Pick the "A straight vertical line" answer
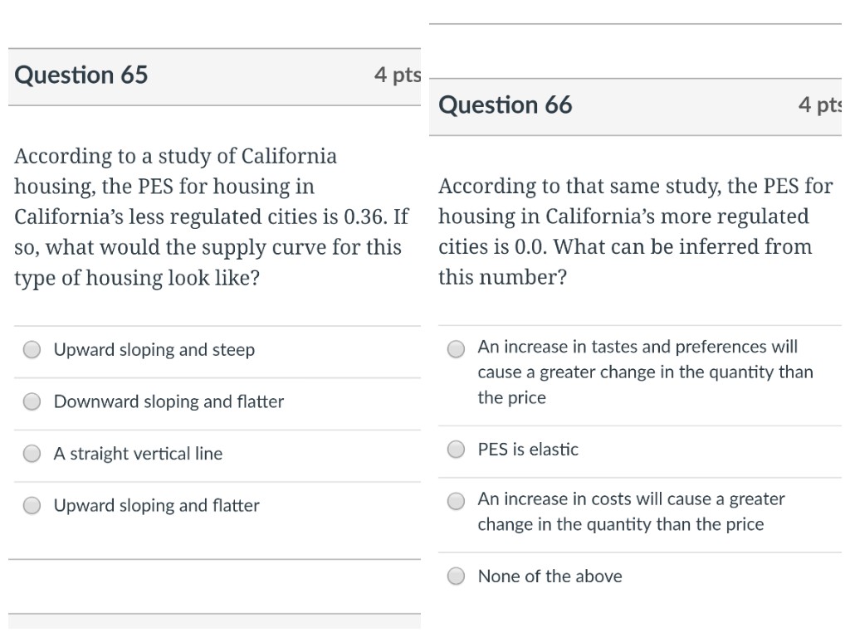The image size is (850, 637). click(32, 454)
